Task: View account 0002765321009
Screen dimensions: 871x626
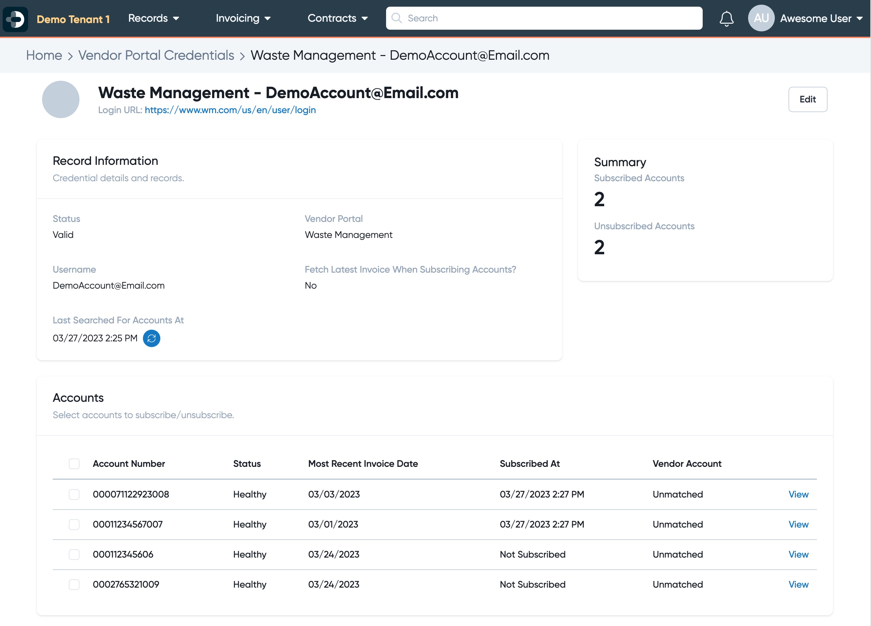Action: pyautogui.click(x=799, y=584)
